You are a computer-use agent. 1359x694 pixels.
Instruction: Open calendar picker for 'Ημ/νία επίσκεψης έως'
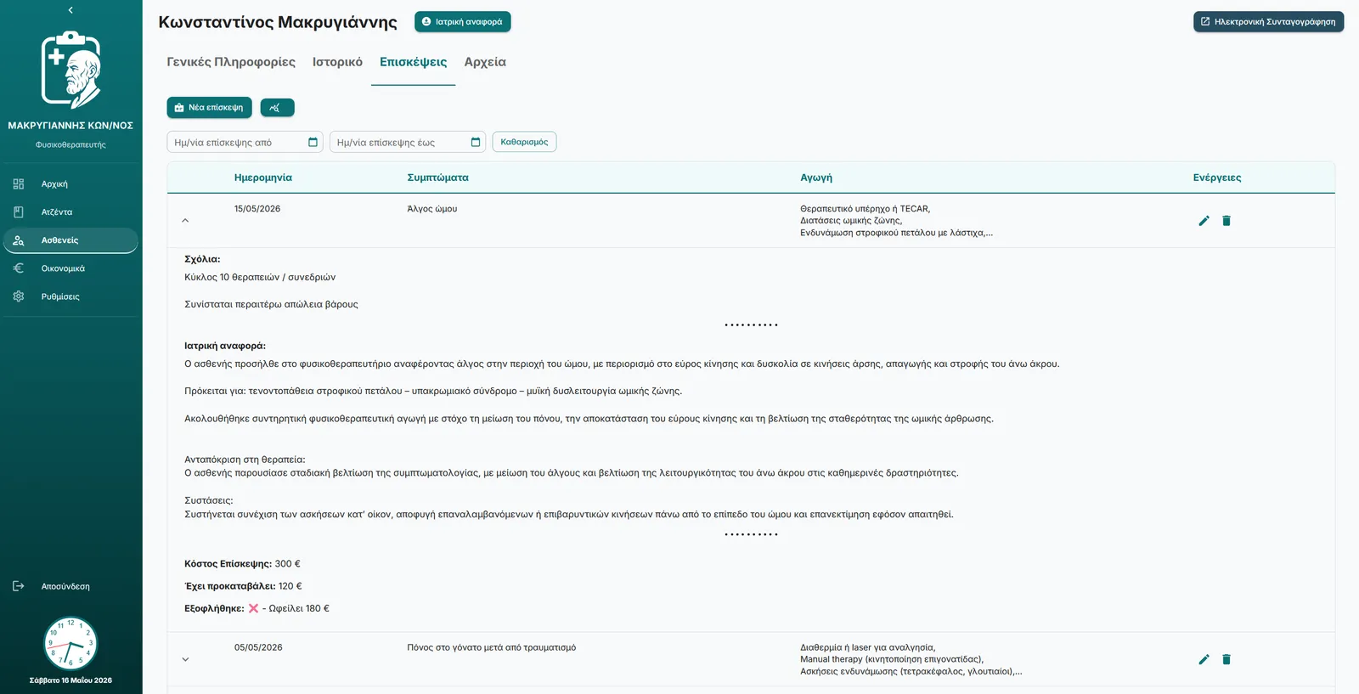(476, 143)
